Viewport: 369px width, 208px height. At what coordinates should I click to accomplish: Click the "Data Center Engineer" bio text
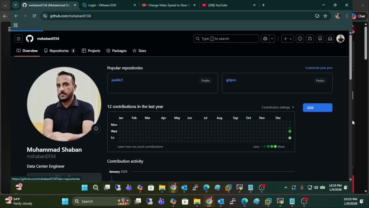(x=46, y=166)
